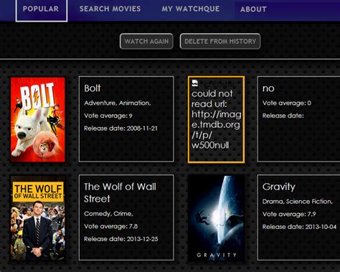Viewport: 340px width, 272px height.
Task: Click the Gravity title text
Action: pos(279,187)
